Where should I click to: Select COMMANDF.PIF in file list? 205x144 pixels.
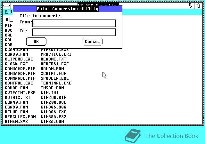pyautogui.click(x=20, y=73)
